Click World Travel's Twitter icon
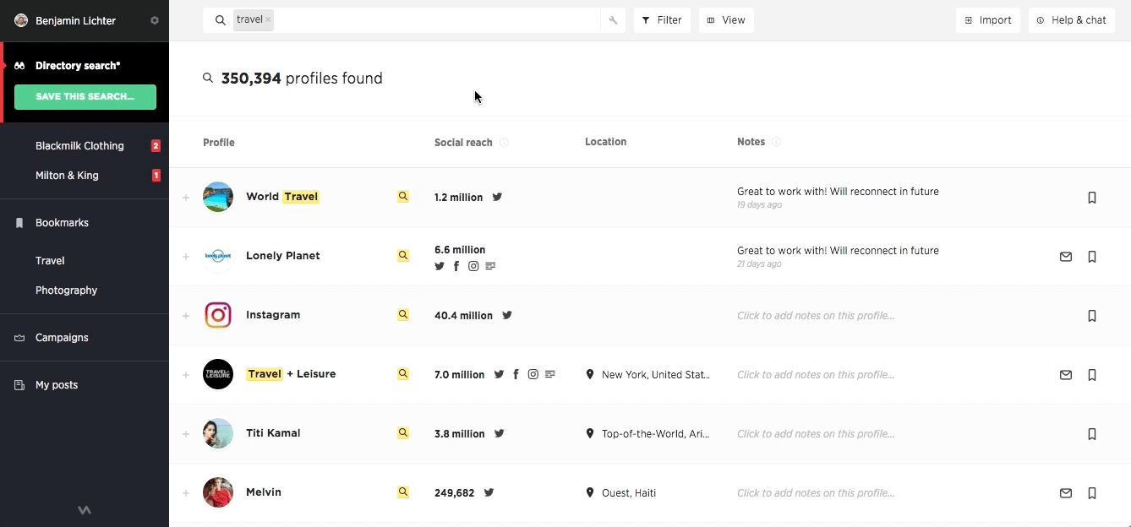The height and width of the screenshot is (527, 1131). 497,197
